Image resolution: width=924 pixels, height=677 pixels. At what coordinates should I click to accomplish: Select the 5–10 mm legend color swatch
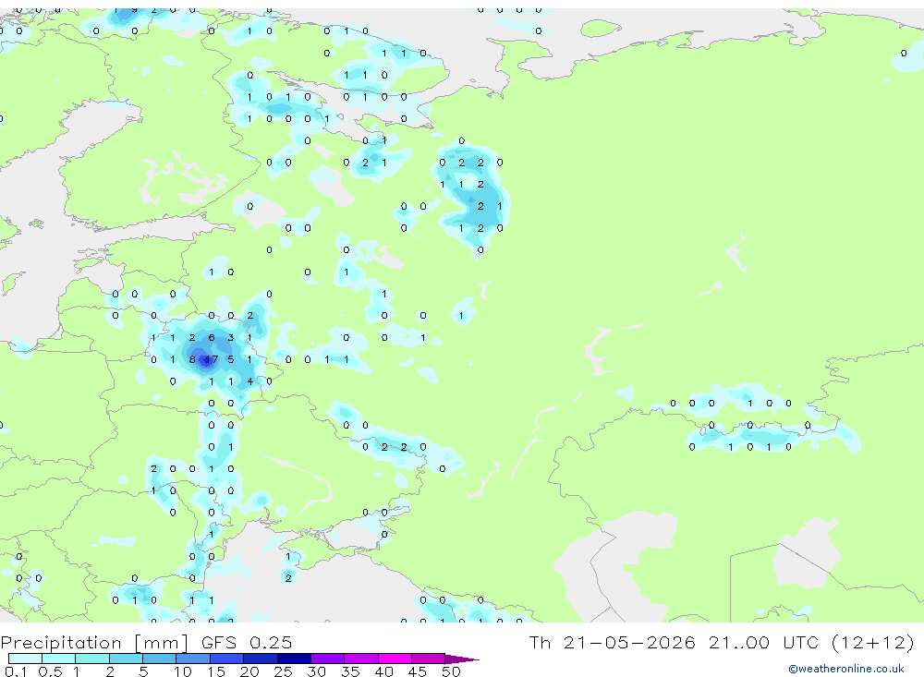pyautogui.click(x=159, y=659)
